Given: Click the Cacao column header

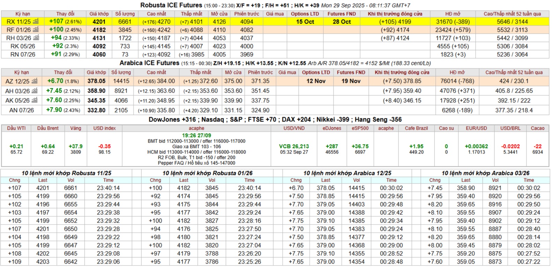Looking at the screenshot, I should click(537, 128).
